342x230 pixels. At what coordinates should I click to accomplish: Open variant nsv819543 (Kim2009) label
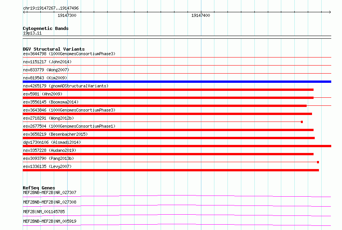pos(45,78)
